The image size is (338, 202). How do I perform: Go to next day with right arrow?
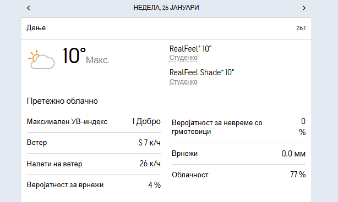click(304, 8)
